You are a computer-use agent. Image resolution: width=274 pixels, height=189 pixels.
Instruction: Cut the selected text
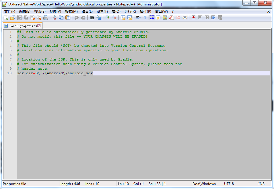(x=54, y=17)
